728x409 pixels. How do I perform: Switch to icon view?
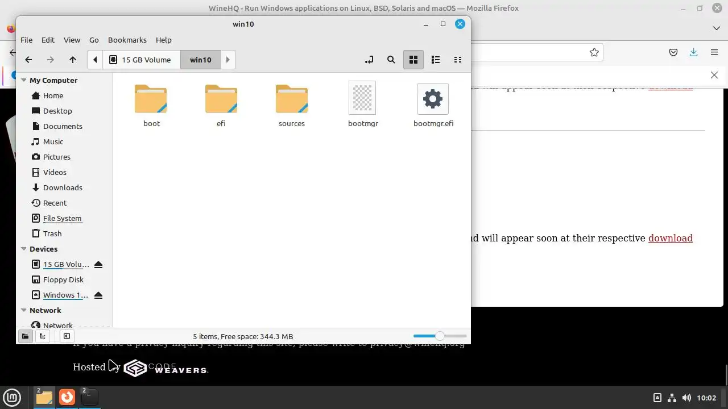pyautogui.click(x=413, y=60)
